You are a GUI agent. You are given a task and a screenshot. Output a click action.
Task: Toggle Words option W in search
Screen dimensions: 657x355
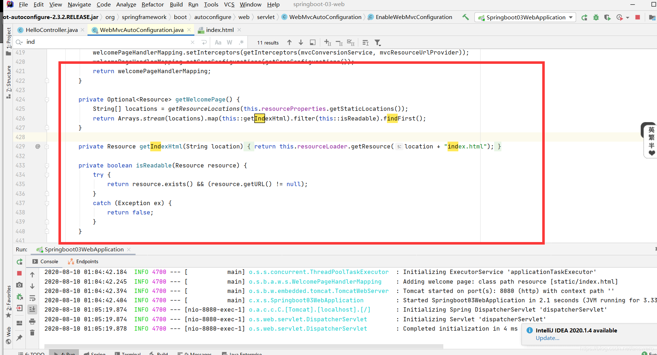pos(230,42)
